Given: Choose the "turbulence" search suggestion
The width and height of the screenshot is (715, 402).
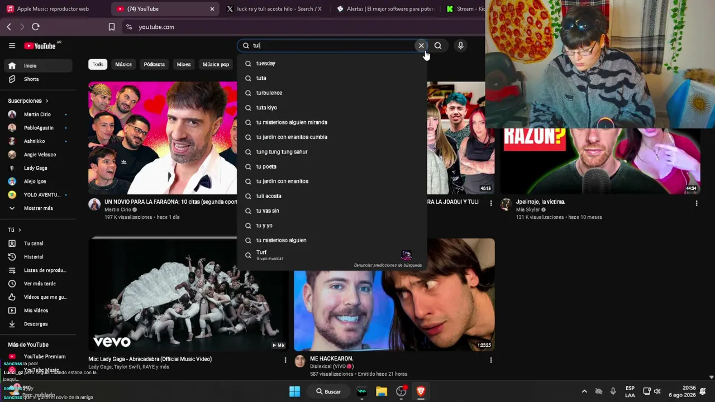Looking at the screenshot, I should pyautogui.click(x=332, y=93).
